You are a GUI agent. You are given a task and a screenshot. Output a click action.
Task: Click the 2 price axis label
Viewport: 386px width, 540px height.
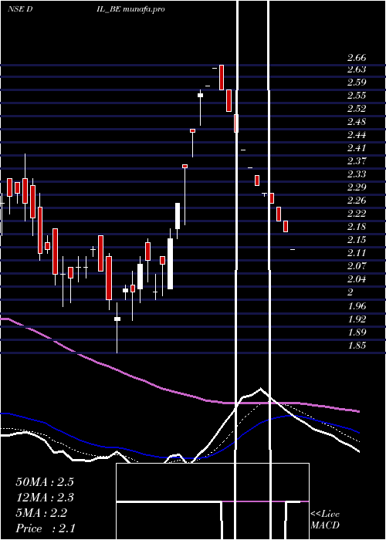pyautogui.click(x=350, y=292)
